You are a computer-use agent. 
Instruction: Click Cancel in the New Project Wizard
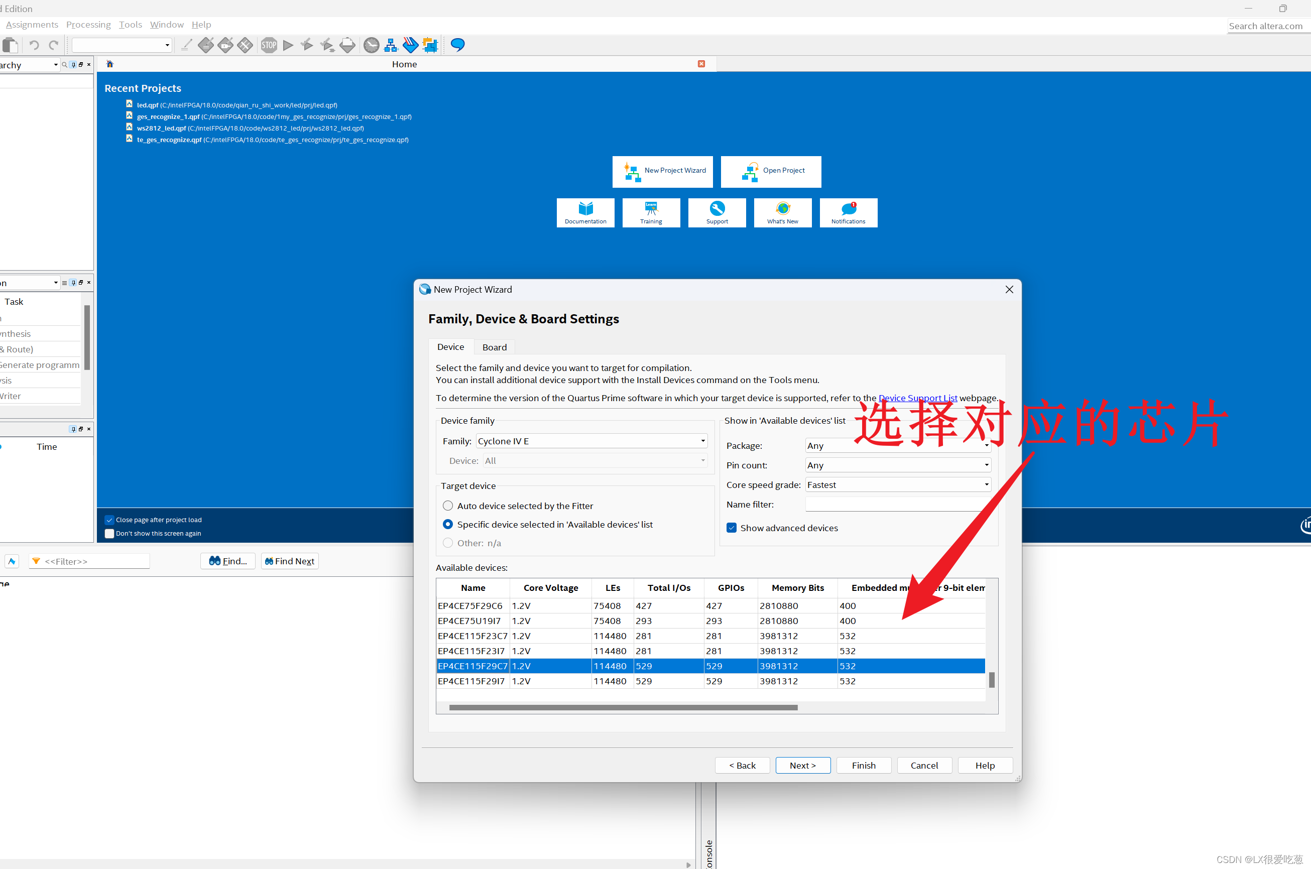pos(925,766)
